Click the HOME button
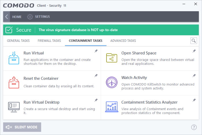202x135 pixels. point(17,17)
